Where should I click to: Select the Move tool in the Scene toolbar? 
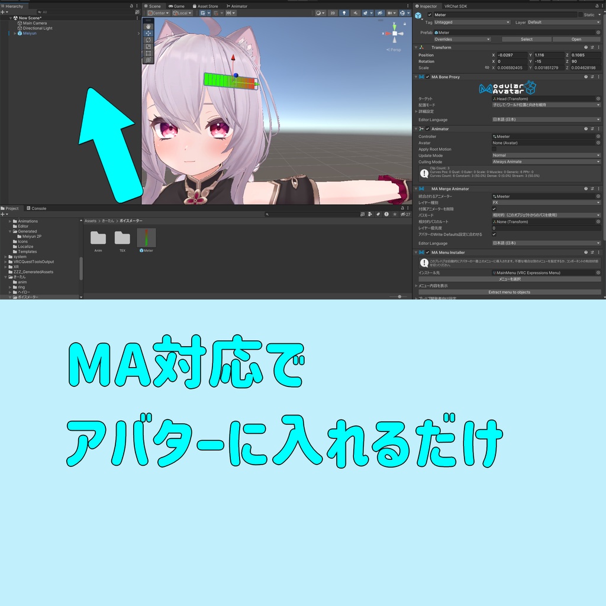(148, 33)
